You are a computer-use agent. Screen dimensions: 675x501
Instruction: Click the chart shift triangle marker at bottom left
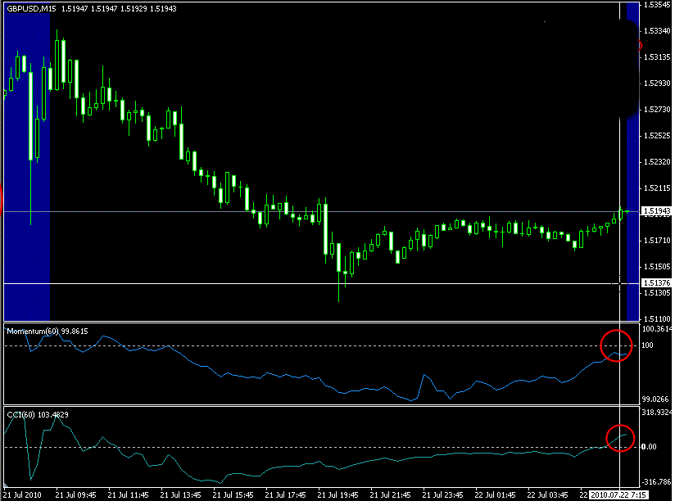point(6,485)
